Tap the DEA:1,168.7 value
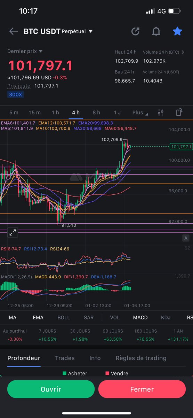 click(x=103, y=277)
